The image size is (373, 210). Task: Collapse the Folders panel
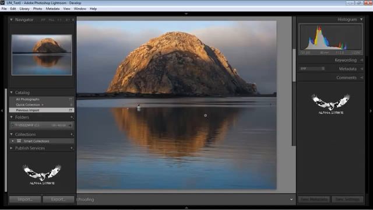click(x=11, y=117)
